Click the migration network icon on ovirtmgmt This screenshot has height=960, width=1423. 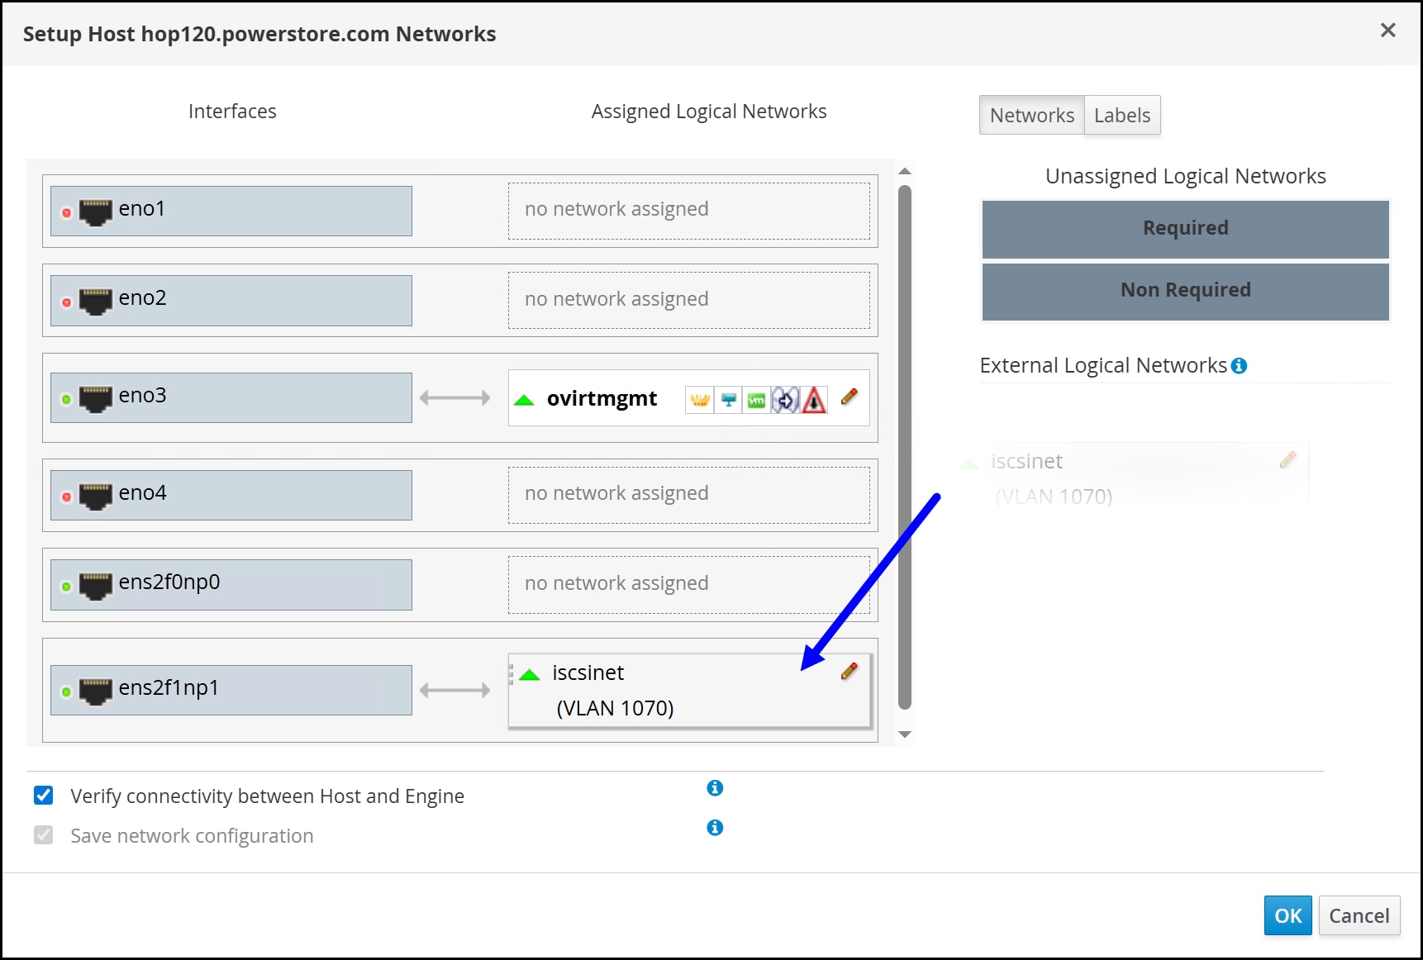coord(785,401)
